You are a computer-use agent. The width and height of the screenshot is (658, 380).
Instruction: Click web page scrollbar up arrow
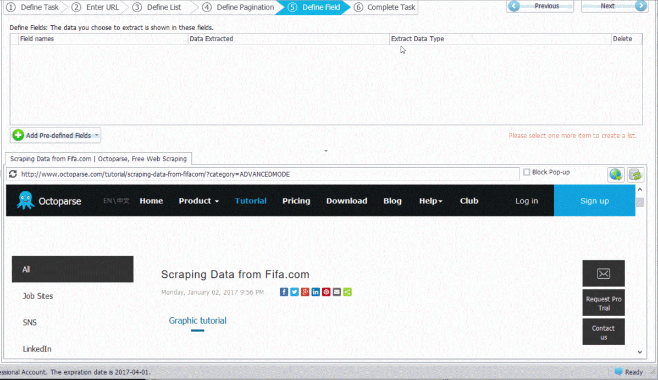click(639, 189)
